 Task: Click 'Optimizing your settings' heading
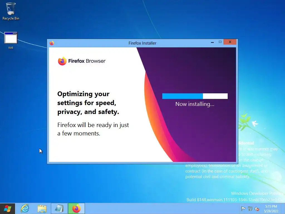click(88, 103)
